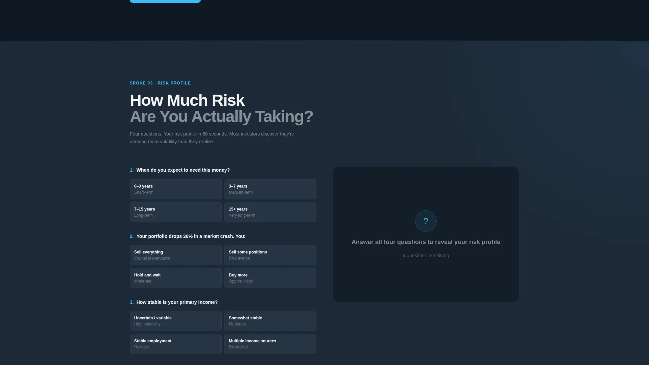Choose Sell everything capital preservation answer

176,255
